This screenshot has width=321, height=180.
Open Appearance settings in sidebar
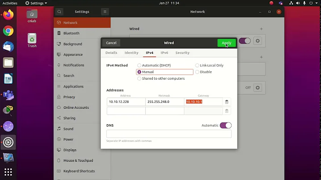tap(82, 55)
